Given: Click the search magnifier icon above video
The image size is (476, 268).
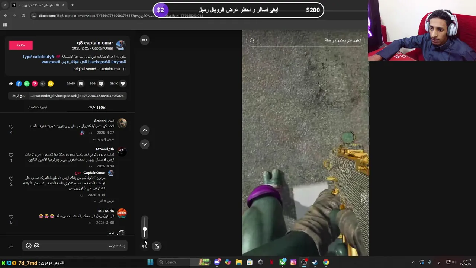Looking at the screenshot, I should tap(252, 41).
